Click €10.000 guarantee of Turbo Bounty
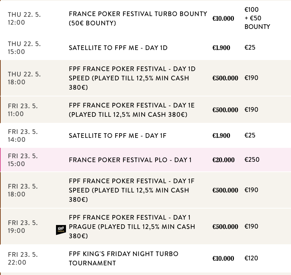291x275 pixels. [x=223, y=19]
